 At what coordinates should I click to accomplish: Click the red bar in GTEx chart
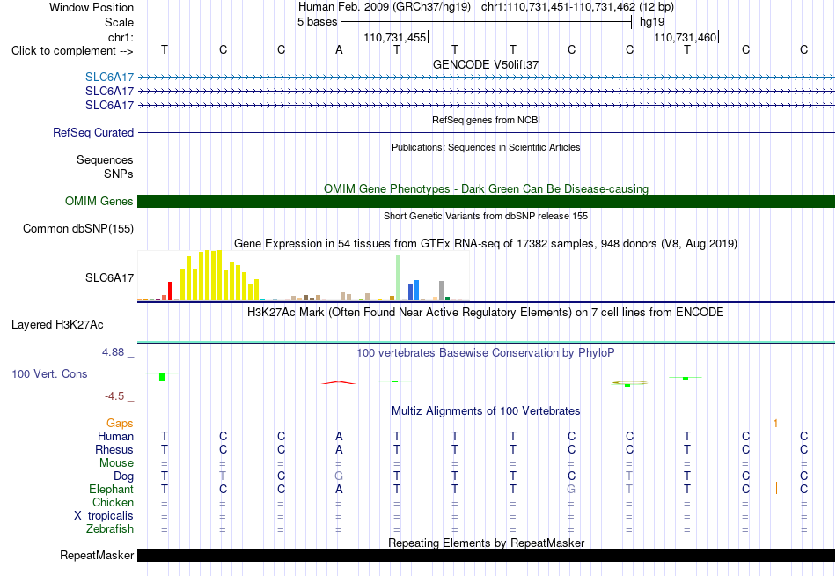click(170, 291)
